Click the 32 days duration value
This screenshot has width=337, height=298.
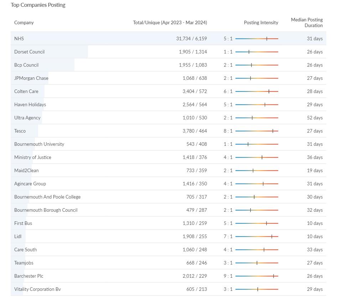point(315,210)
